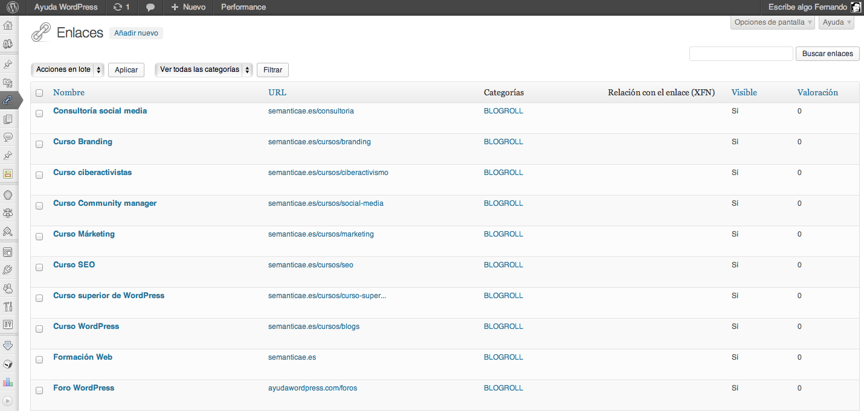The height and width of the screenshot is (411, 864).
Task: Expand the Opciones de pantalla panel
Action: pos(772,22)
